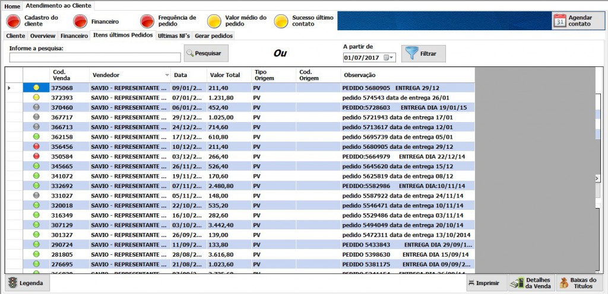Click the Pesquisar search button
The height and width of the screenshot is (294, 608).
(206, 53)
